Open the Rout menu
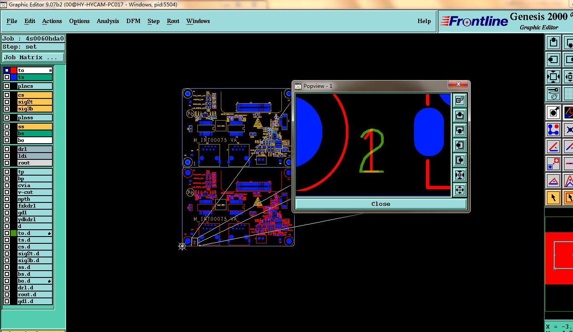The width and height of the screenshot is (573, 332). 173,21
